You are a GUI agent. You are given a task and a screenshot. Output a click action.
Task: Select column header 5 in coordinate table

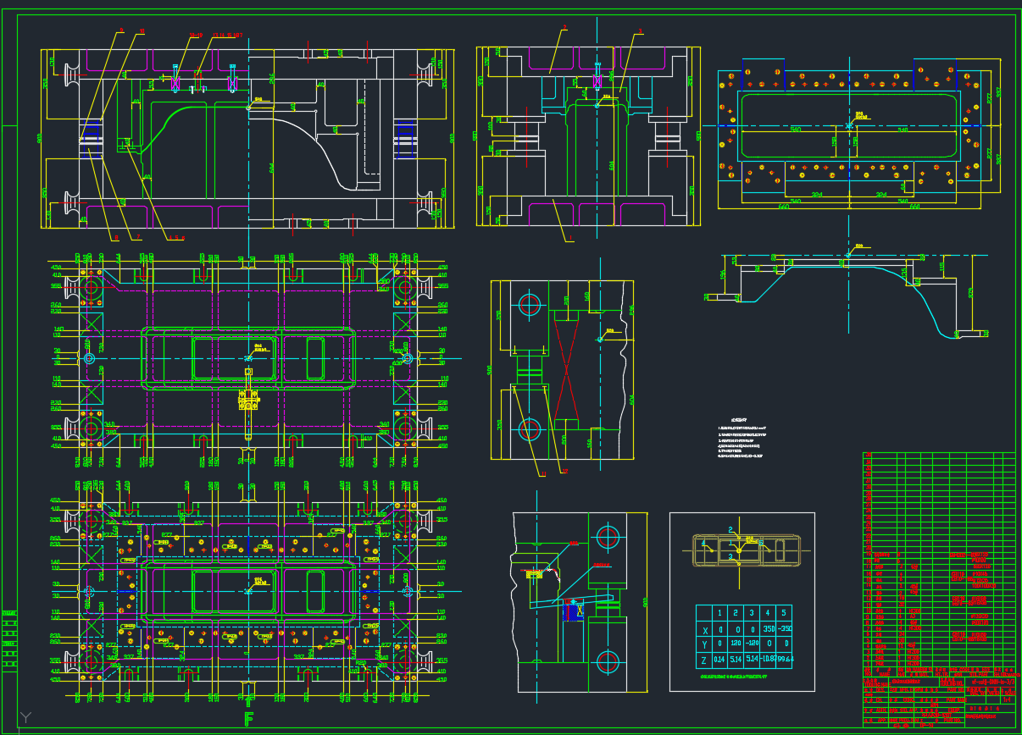[783, 613]
